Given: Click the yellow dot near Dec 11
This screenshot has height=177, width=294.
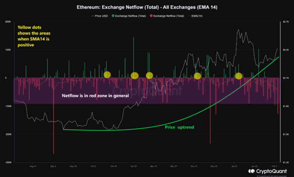Looking at the screenshot, I should click(197, 76).
